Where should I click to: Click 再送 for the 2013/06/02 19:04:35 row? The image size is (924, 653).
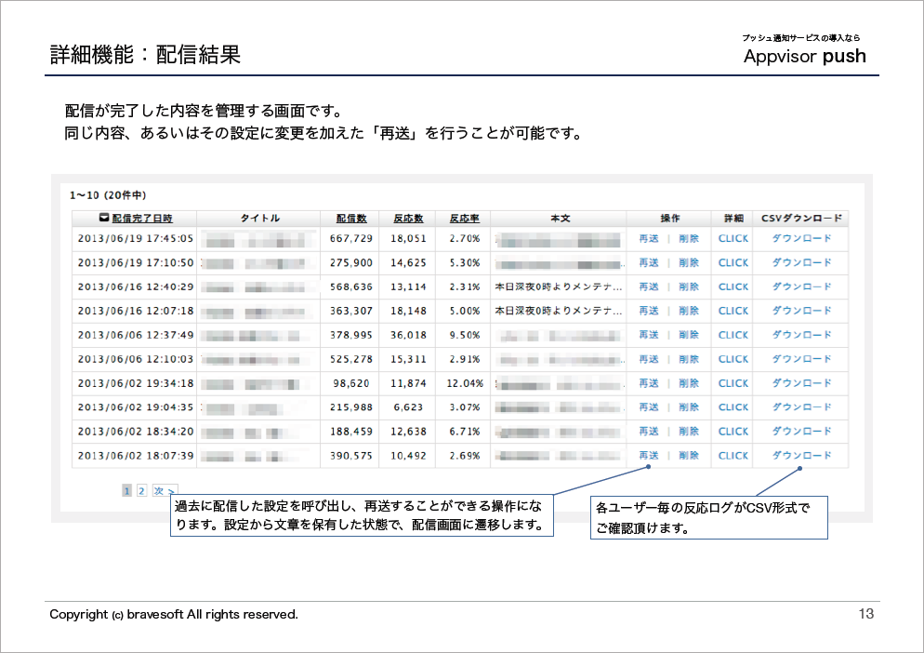pos(649,407)
